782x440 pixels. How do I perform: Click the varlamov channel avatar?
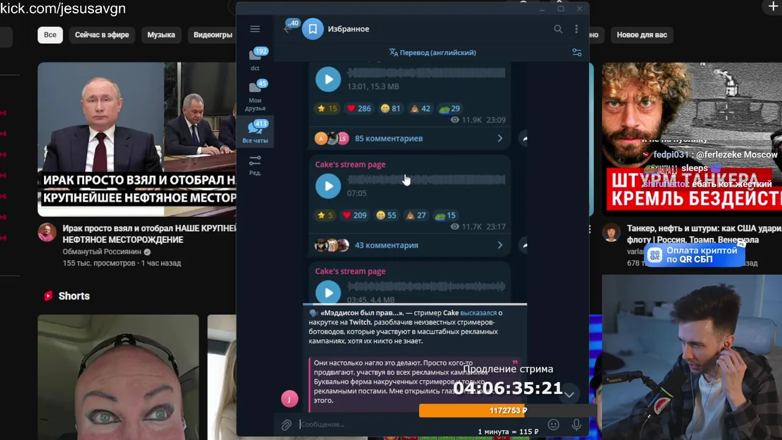coord(612,232)
